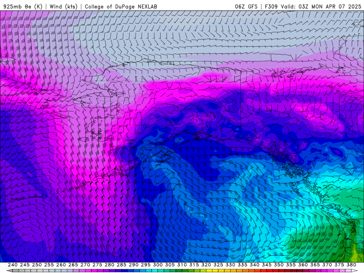Click the 345 legend label
The image size is (364, 273).
267,265
